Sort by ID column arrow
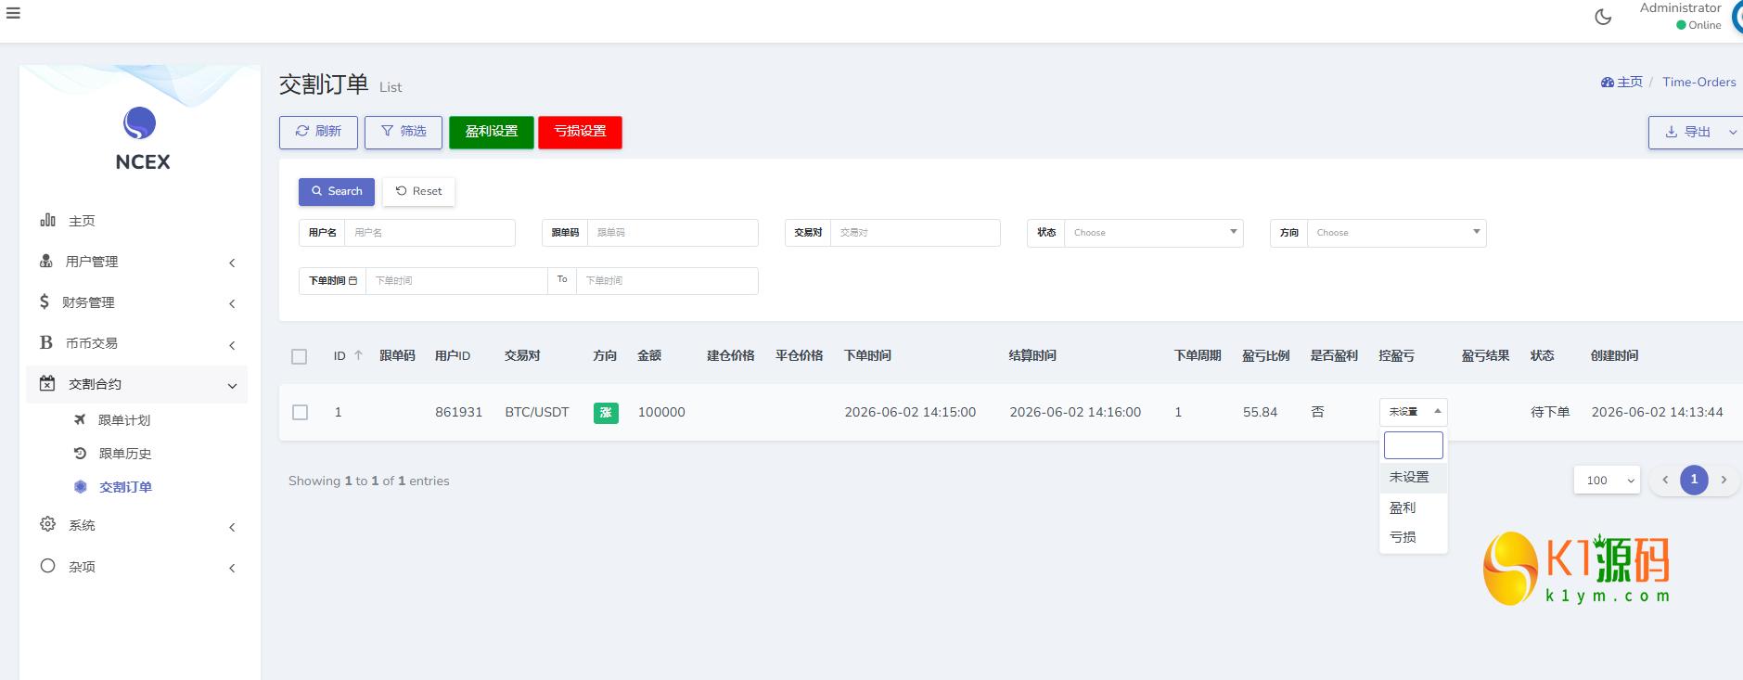Viewport: 1743px width, 680px height. click(358, 355)
